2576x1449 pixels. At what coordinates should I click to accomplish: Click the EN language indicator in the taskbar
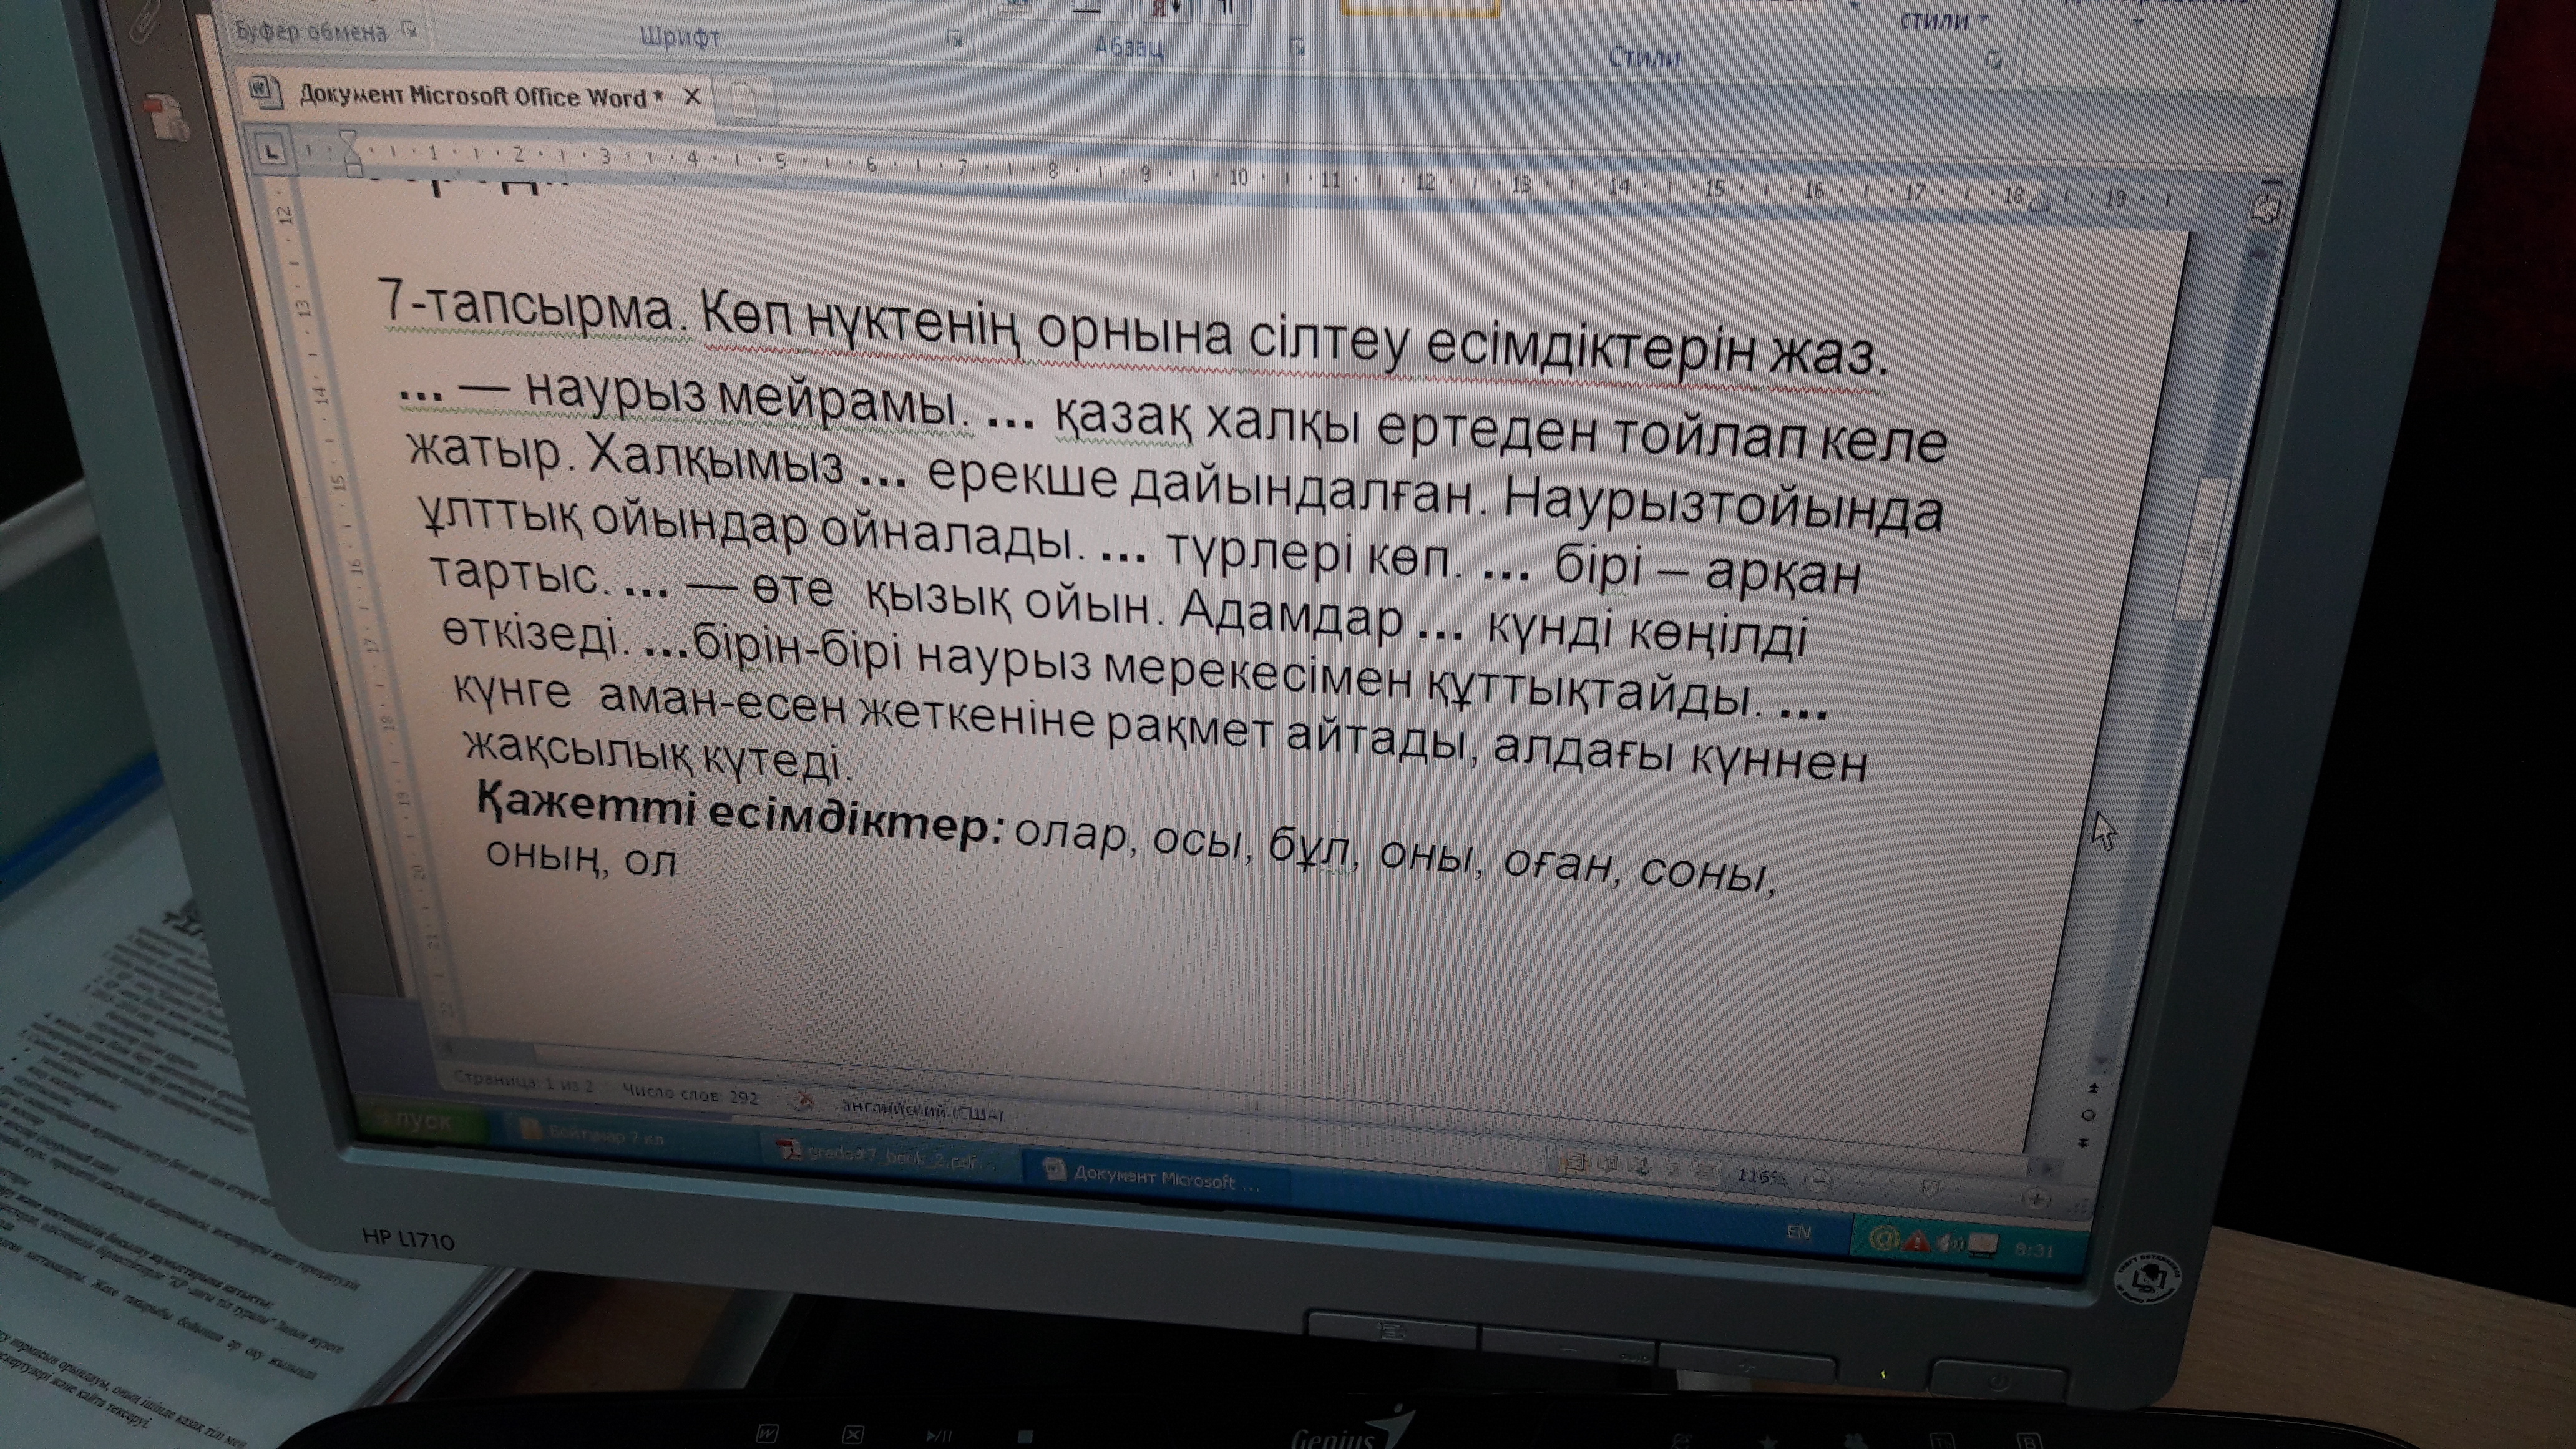tap(1798, 1232)
